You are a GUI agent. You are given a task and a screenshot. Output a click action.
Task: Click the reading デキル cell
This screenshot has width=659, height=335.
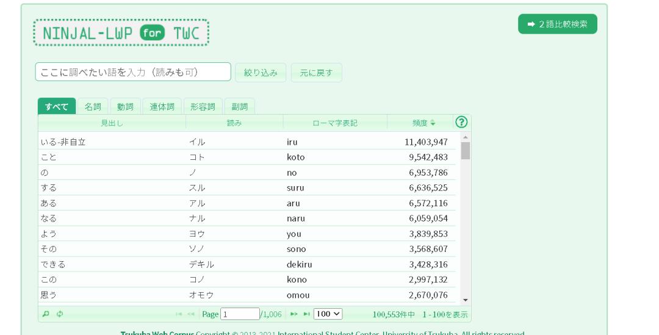[x=201, y=264]
